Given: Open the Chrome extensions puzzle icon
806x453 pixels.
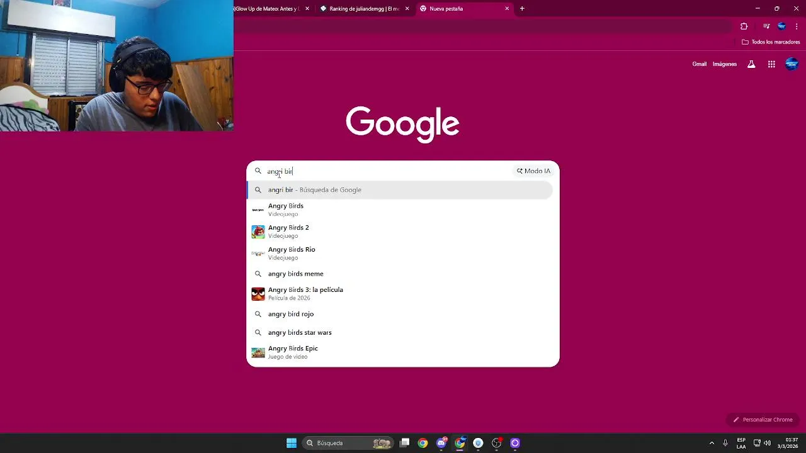Looking at the screenshot, I should 744,26.
